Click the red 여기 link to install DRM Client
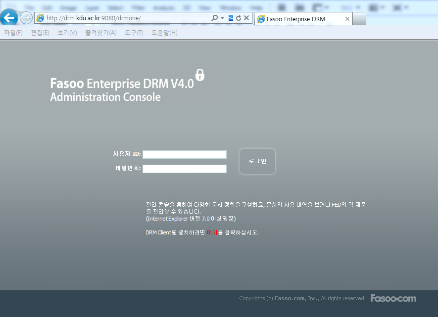Image resolution: width=438 pixels, height=317 pixels. 212,232
